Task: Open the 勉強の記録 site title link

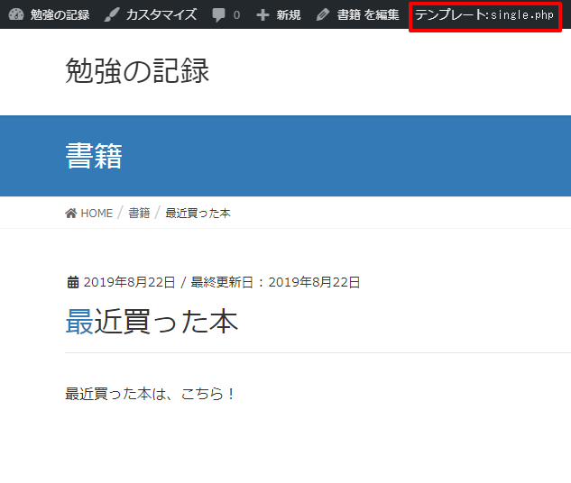Action: click(x=137, y=70)
